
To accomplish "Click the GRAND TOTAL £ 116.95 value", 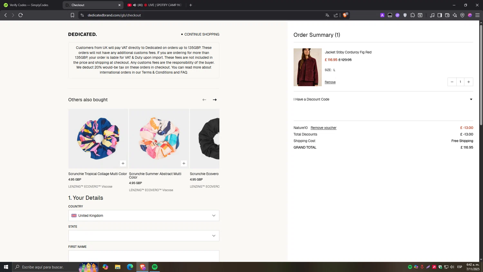I will (467, 148).
